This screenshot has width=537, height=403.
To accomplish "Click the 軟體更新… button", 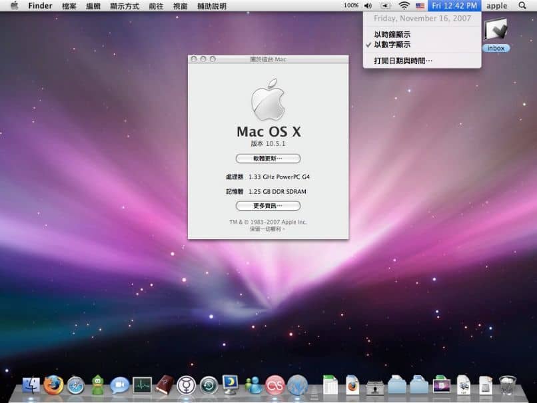I will 268,159.
